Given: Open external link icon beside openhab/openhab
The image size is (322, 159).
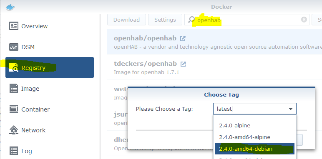Looking at the screenshot, I should (x=183, y=38).
